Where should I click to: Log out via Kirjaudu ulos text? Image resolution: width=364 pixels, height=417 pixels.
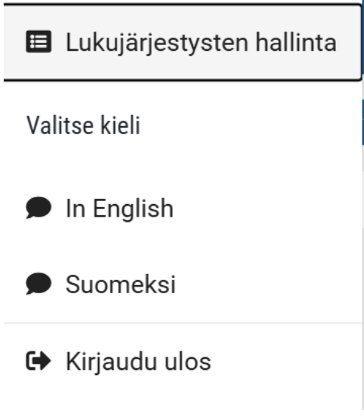[139, 362]
